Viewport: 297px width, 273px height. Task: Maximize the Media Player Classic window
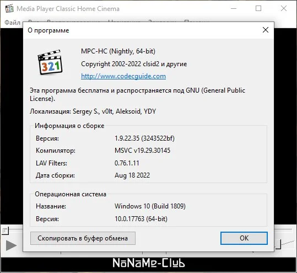point(258,8)
